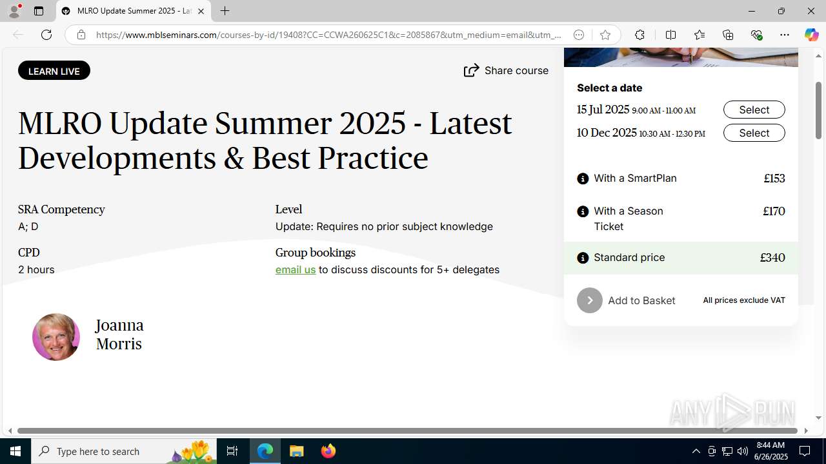
Task: Add this page to favorites with the star
Action: (x=605, y=35)
